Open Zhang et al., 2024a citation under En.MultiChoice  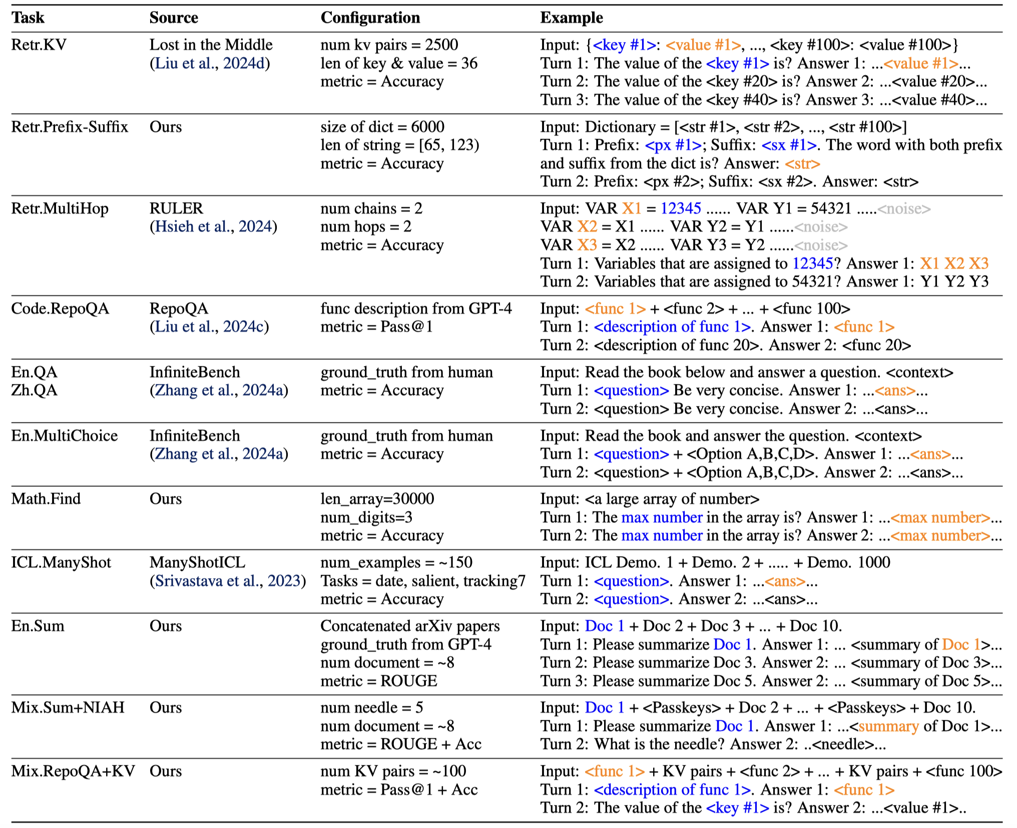219,454
